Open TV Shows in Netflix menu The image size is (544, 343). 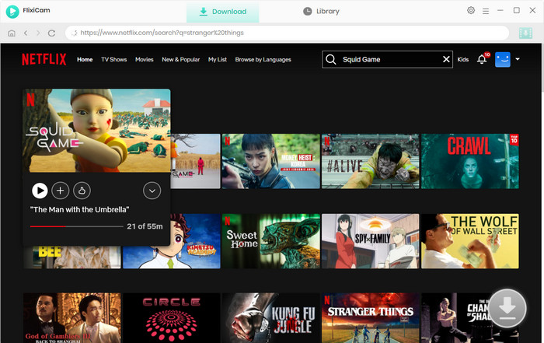113,59
